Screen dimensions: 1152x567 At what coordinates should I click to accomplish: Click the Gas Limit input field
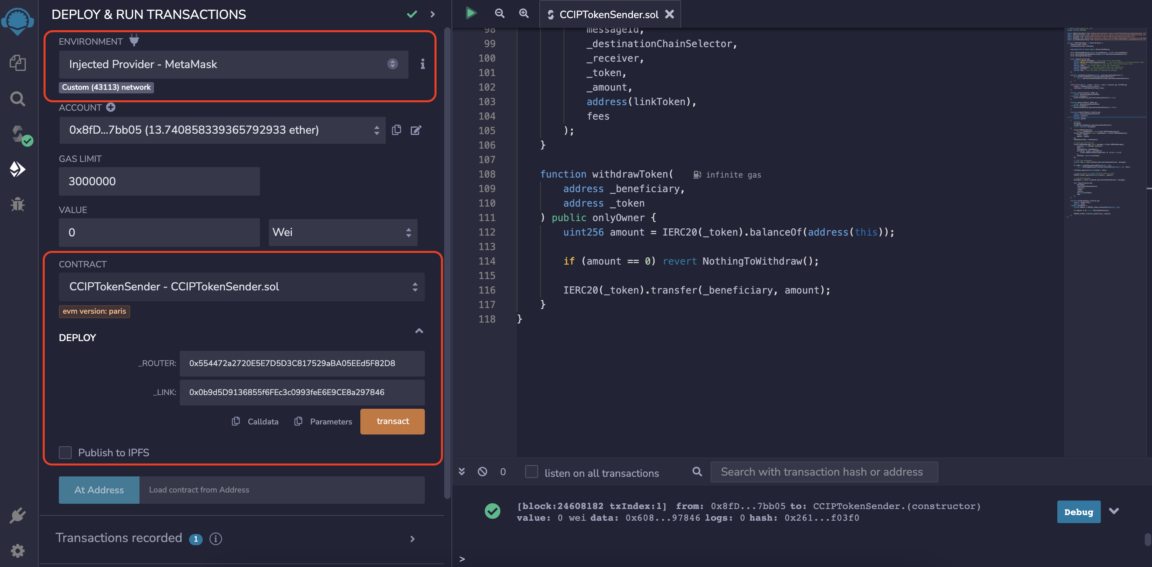pos(159,181)
